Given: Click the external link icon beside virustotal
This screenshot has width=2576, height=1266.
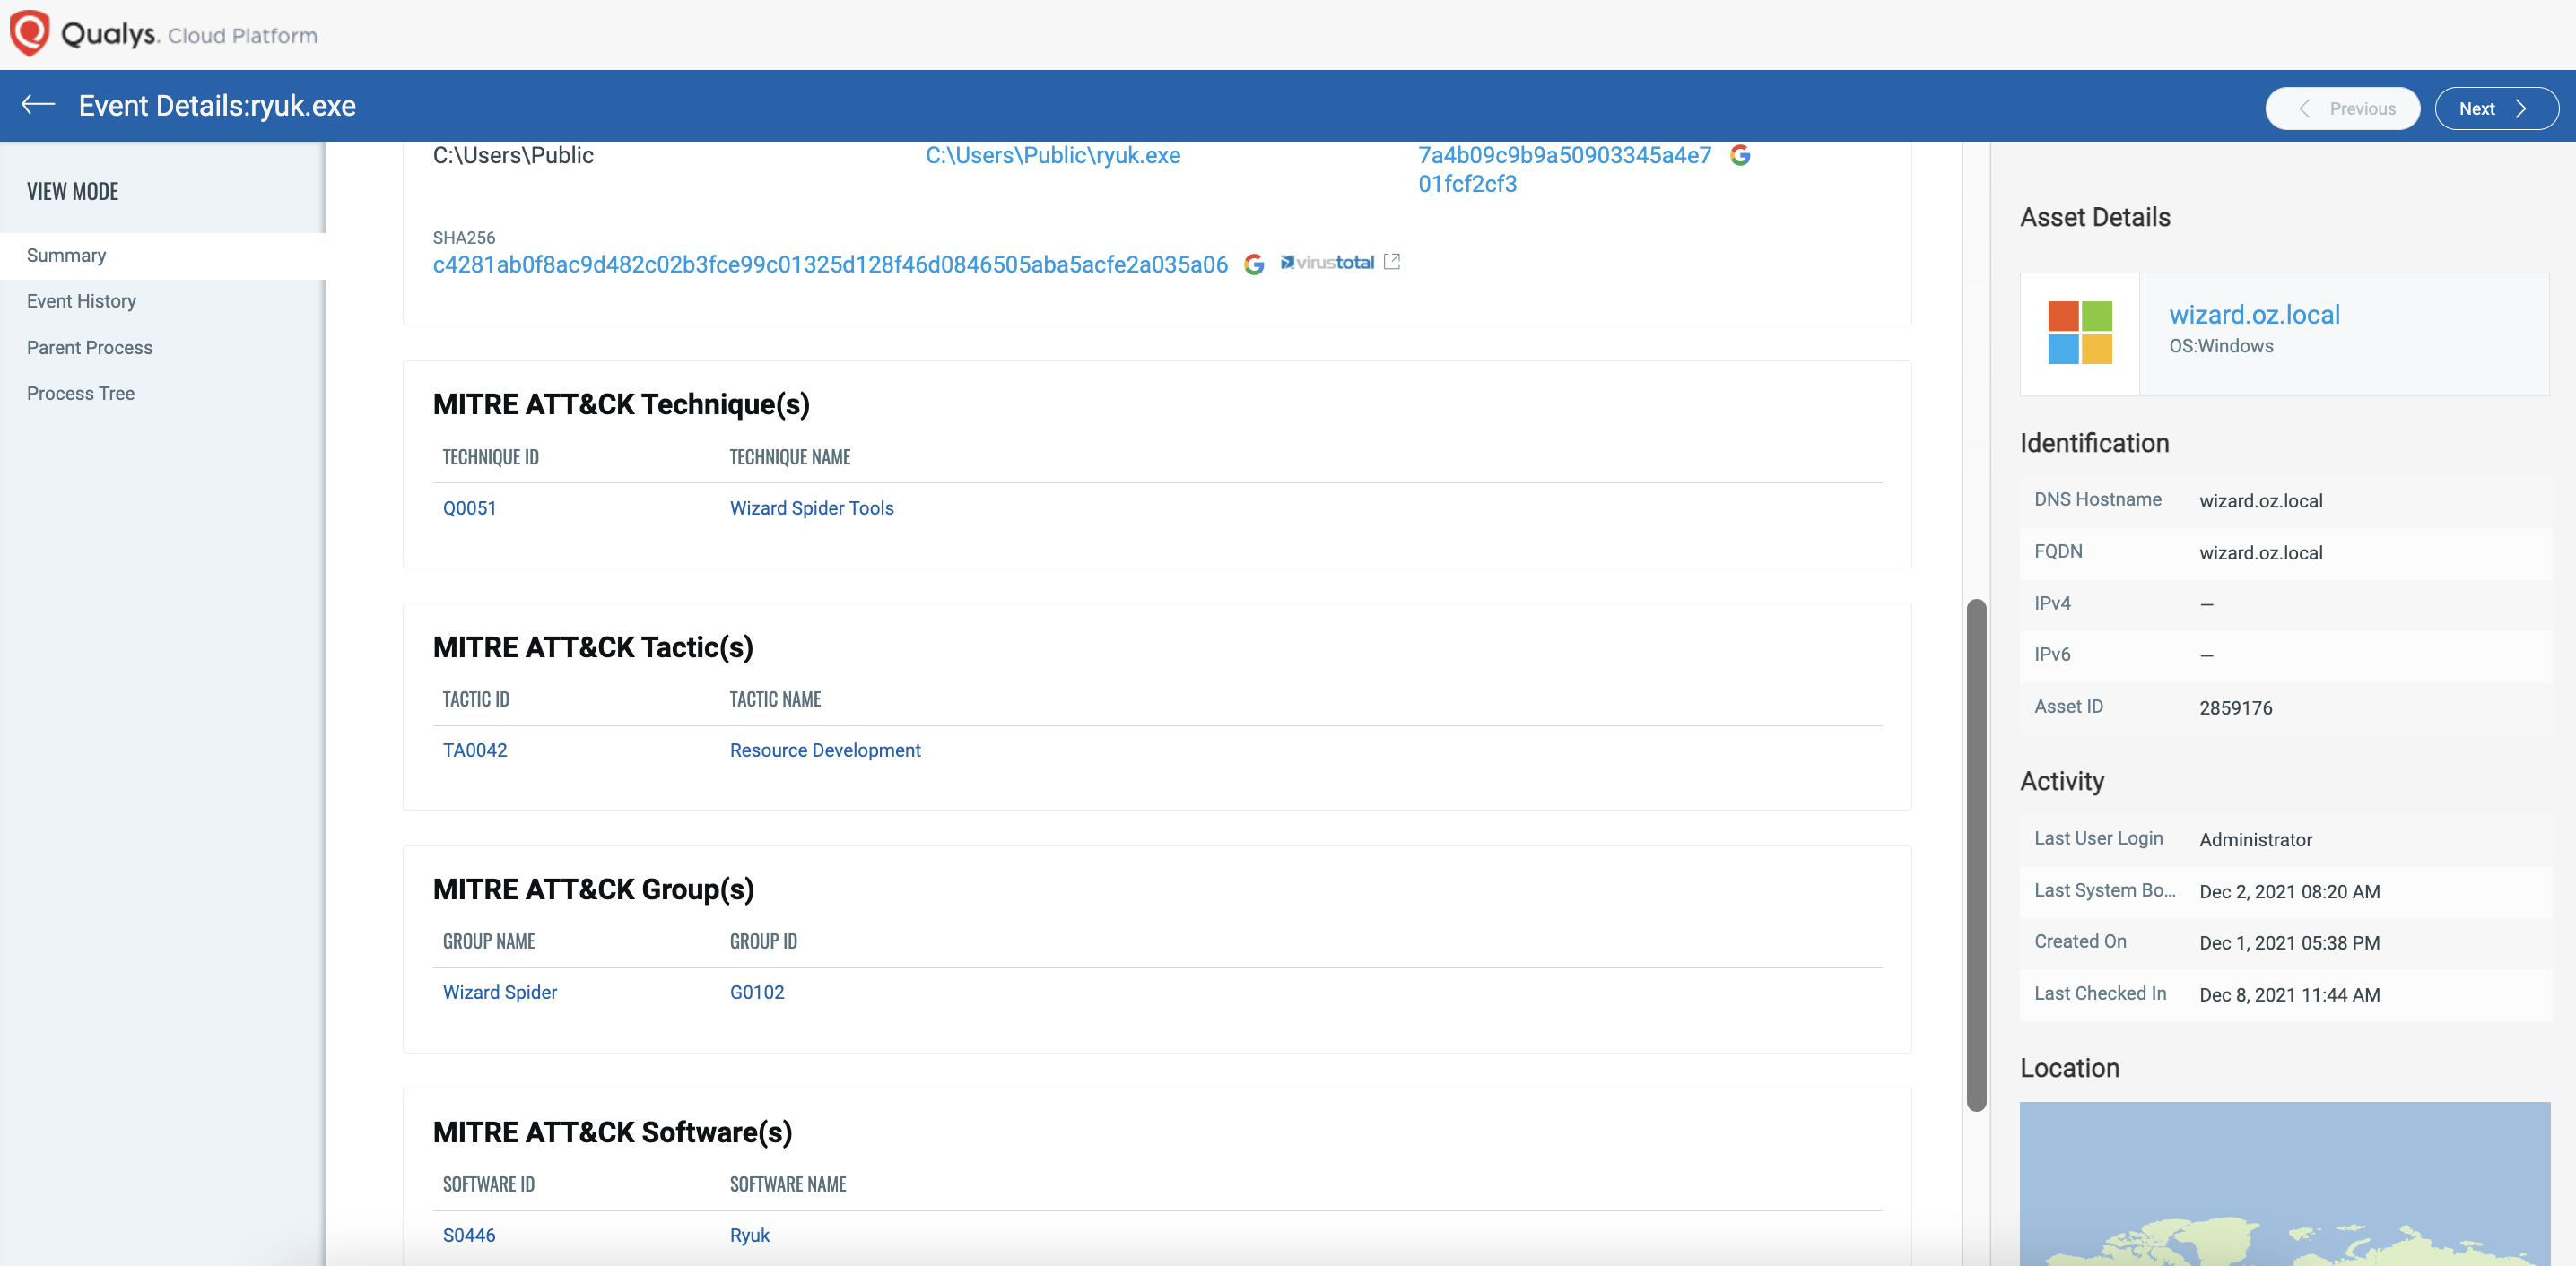Looking at the screenshot, I should 1392,261.
